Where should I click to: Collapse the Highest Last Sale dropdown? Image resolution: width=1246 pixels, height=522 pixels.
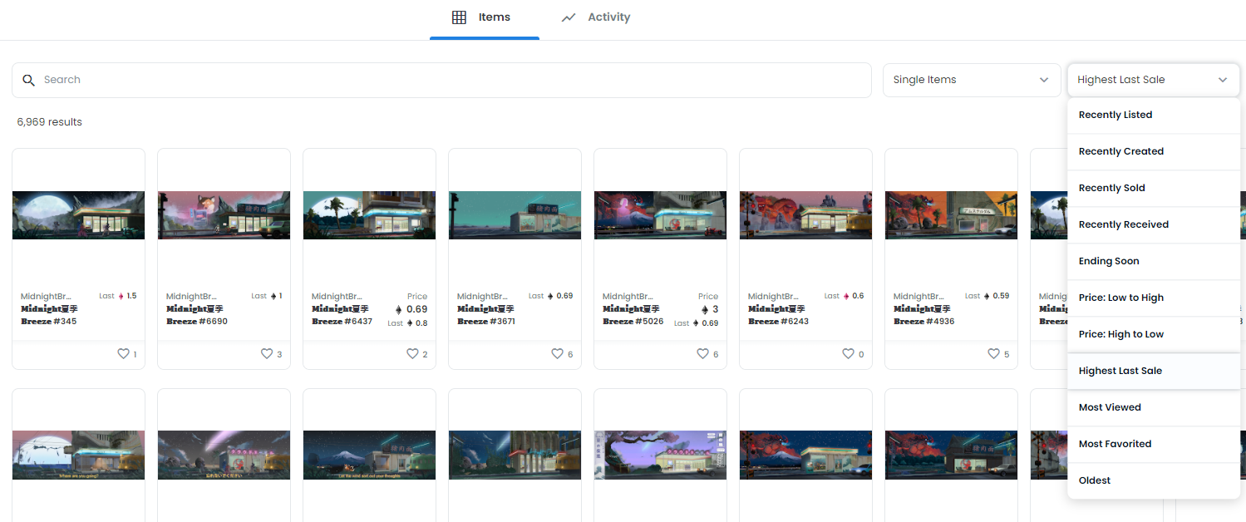[x=1152, y=80]
